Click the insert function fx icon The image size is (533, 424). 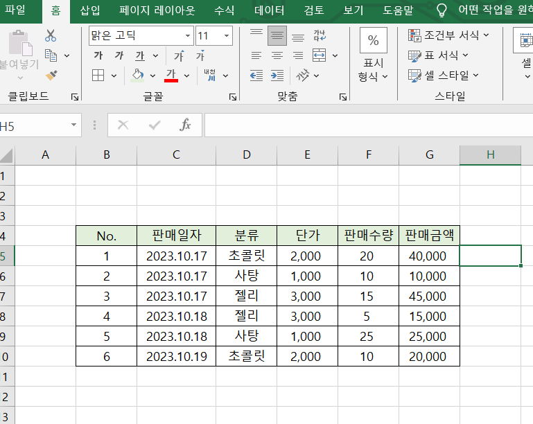point(185,125)
